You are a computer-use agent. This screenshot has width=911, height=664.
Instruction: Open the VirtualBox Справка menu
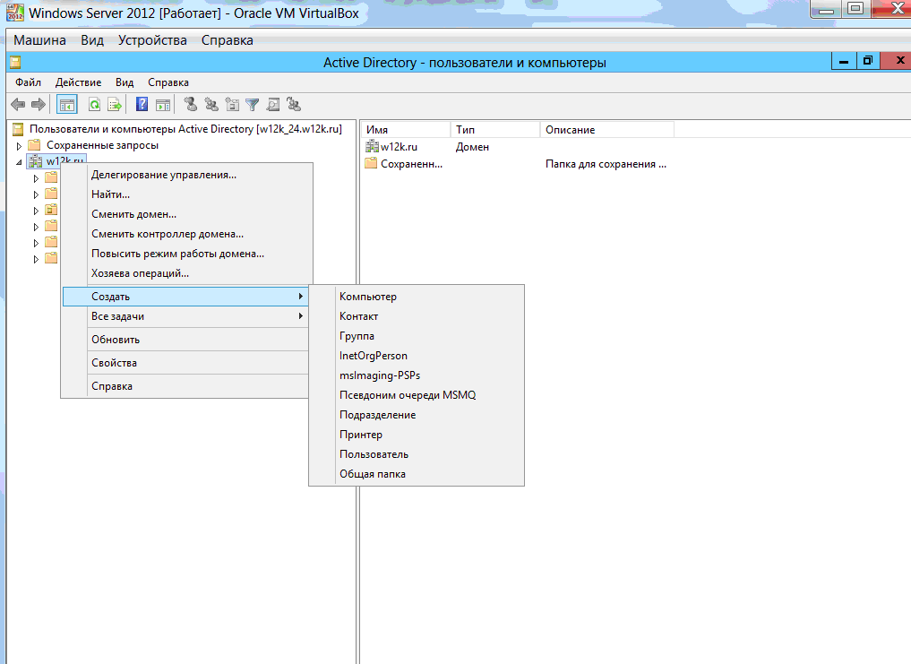click(228, 40)
